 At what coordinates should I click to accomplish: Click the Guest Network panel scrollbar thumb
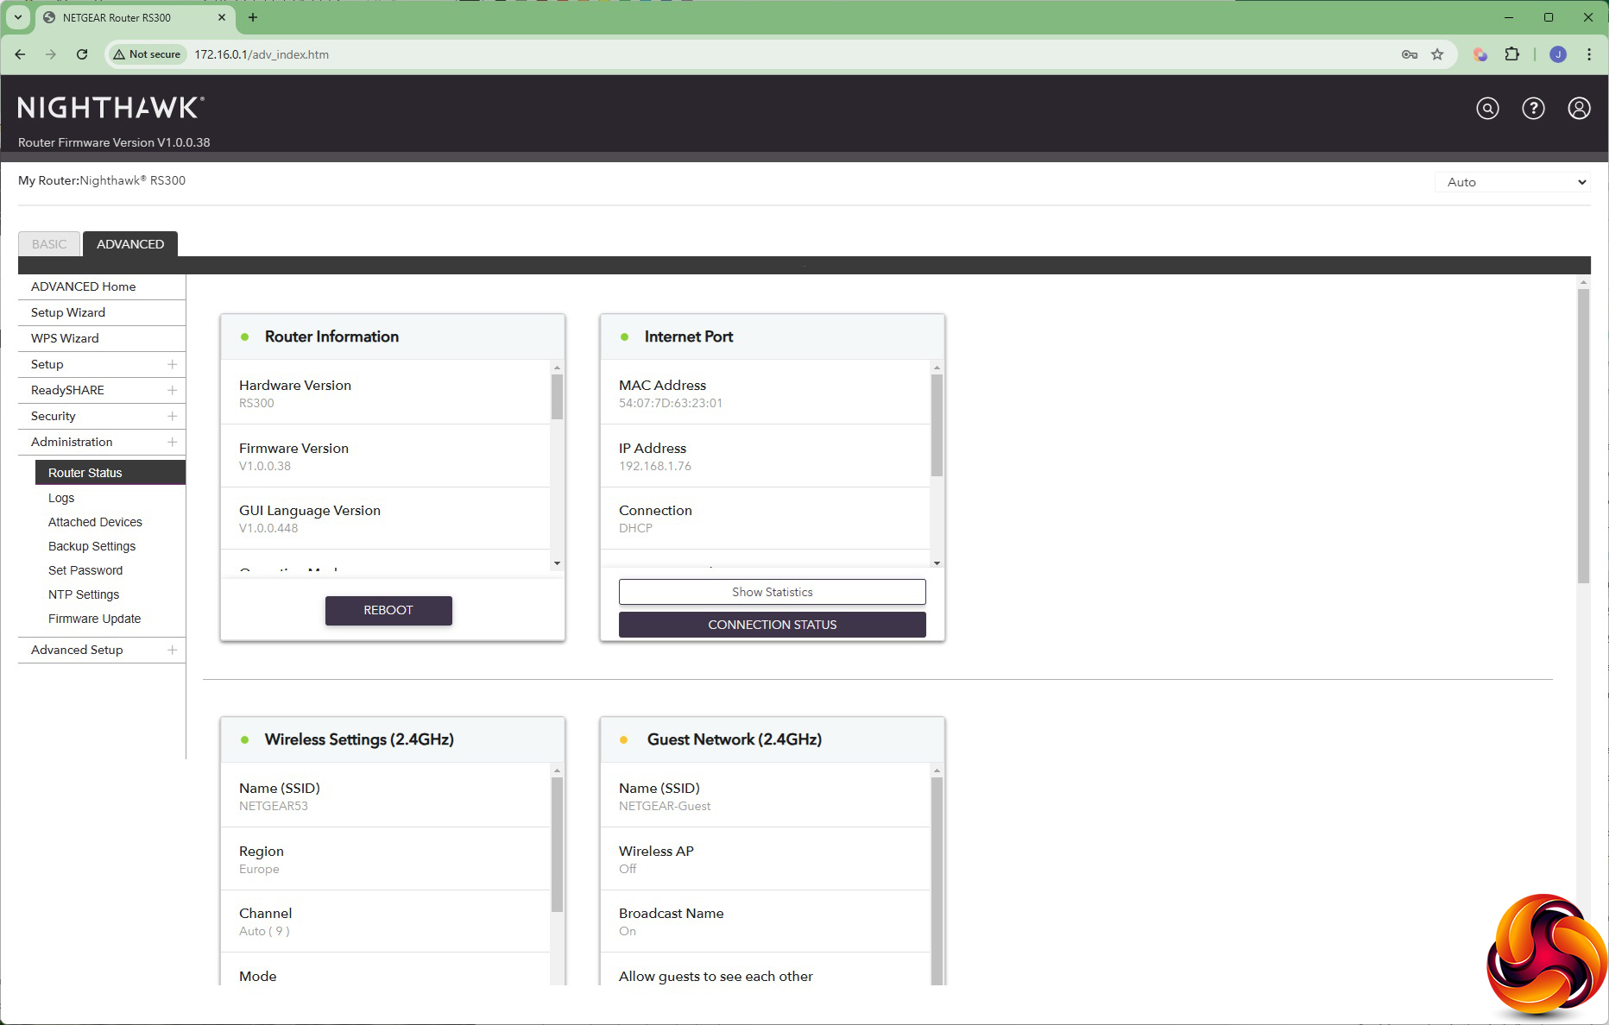[937, 880]
